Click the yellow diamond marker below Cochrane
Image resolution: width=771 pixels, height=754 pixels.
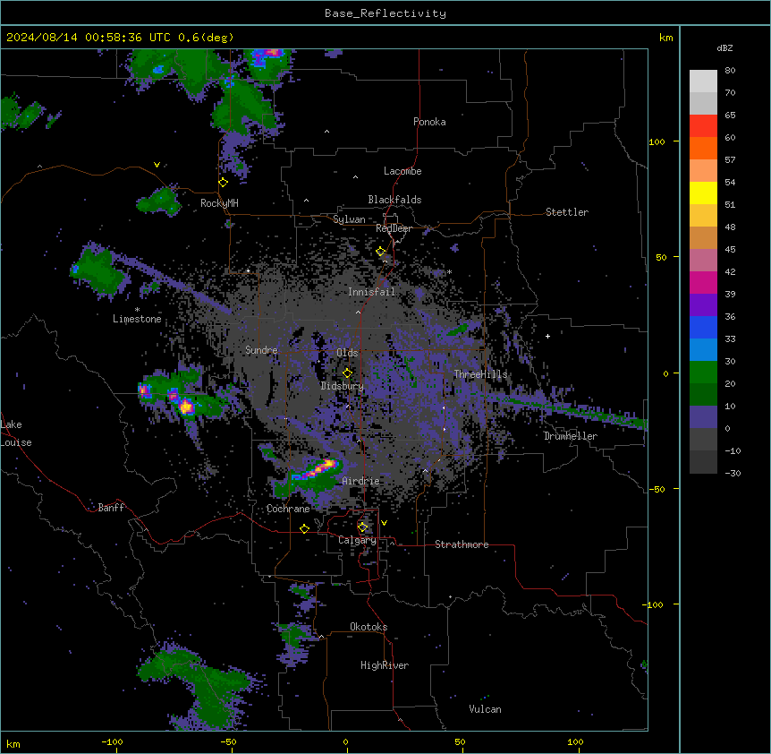coord(304,528)
